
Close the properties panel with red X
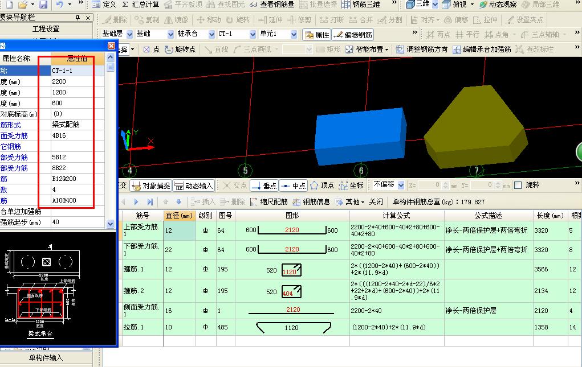click(x=111, y=46)
